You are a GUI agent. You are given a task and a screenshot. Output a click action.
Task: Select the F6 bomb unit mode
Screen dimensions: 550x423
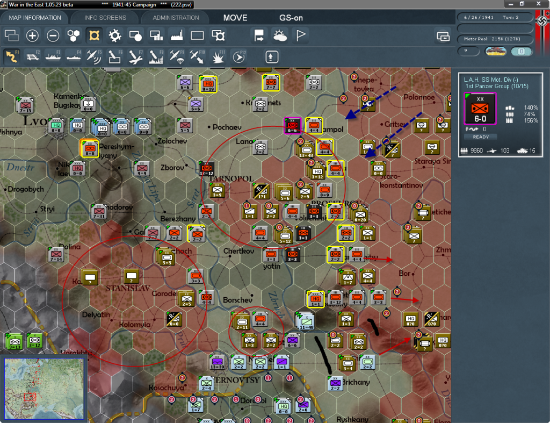[x=115, y=56]
